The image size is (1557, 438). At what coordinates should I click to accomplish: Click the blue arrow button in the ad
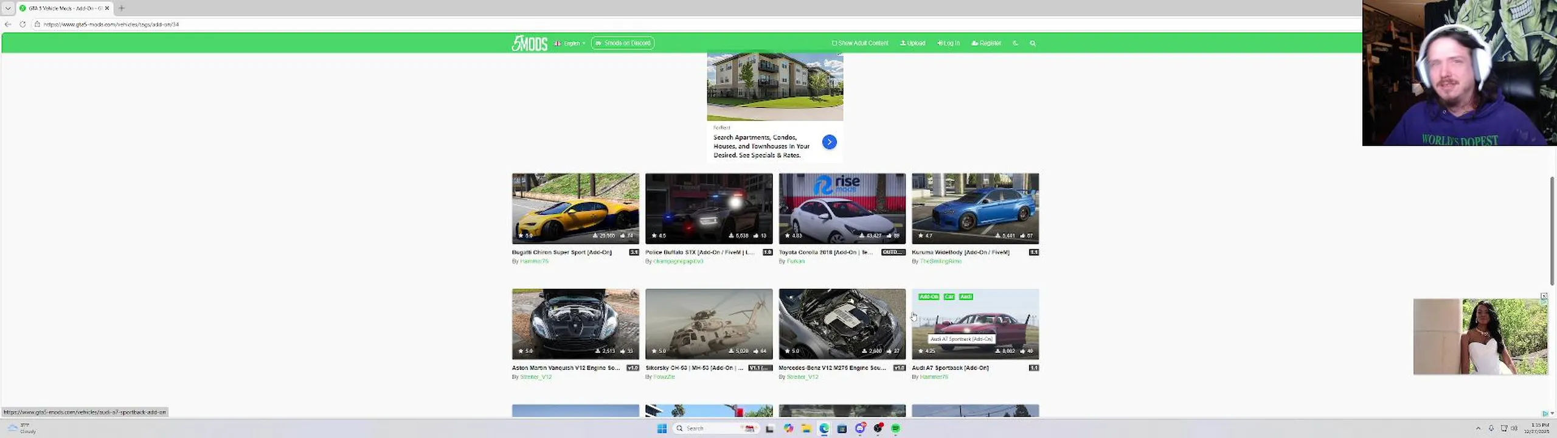(x=829, y=142)
